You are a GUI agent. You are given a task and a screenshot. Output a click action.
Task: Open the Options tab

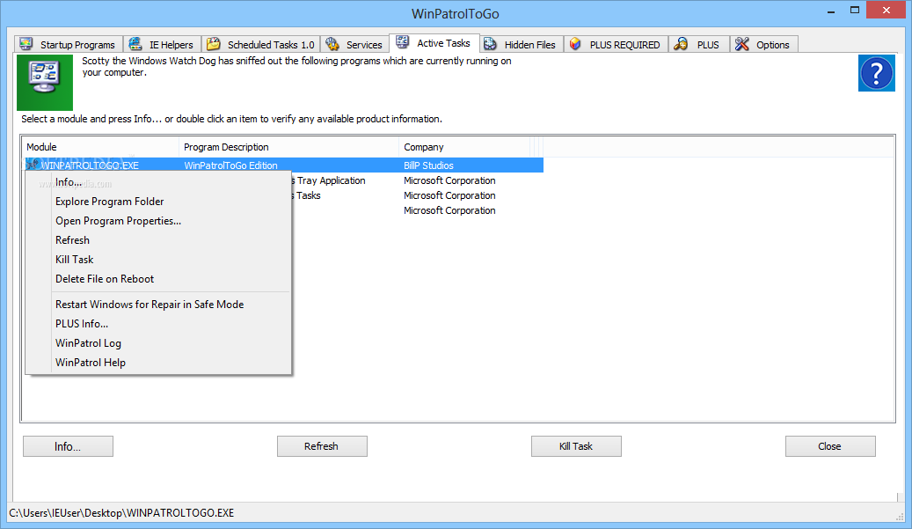click(x=763, y=45)
